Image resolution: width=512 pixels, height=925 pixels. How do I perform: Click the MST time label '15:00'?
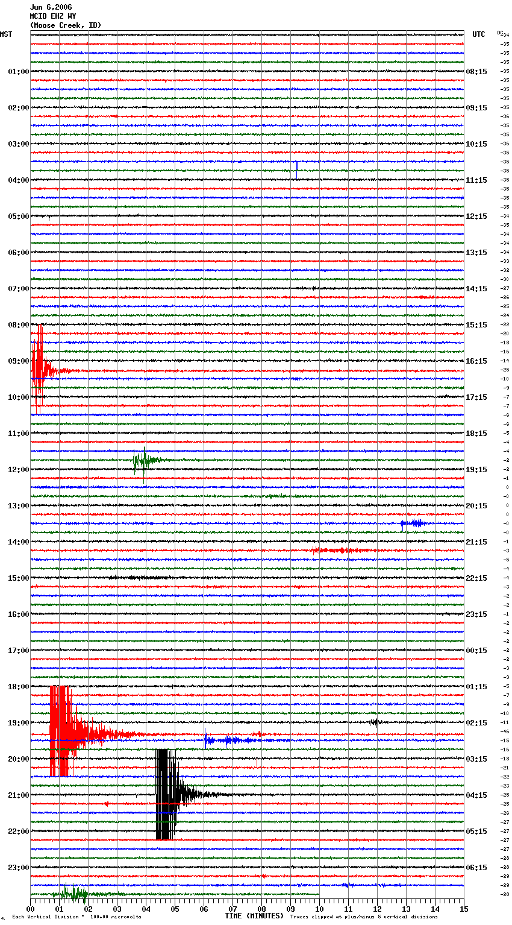(19, 578)
